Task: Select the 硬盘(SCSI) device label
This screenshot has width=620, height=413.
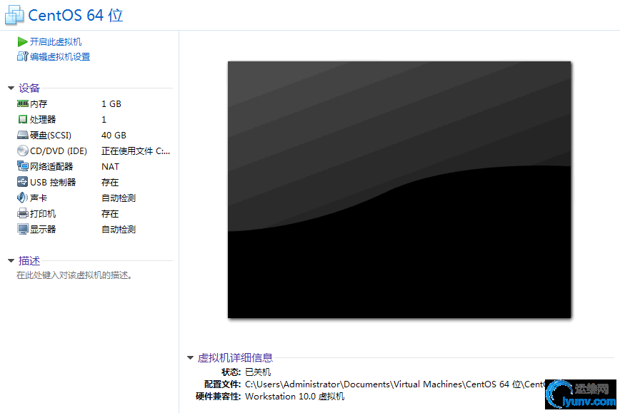Action: pos(51,136)
